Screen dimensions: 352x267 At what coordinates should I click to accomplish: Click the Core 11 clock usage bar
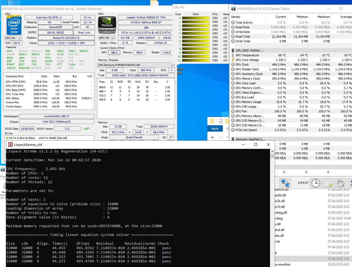(196, 60)
